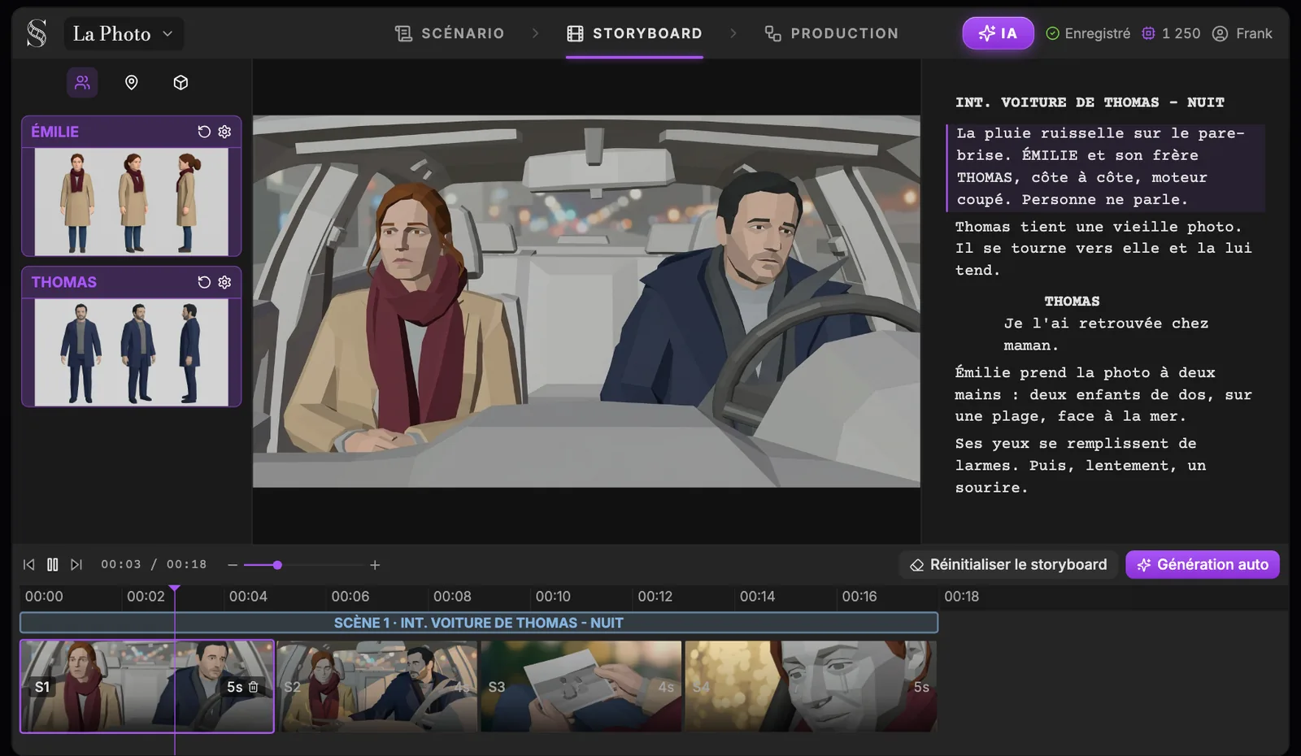The height and width of the screenshot is (756, 1301).
Task: Open the Frank user account menu
Action: click(x=1242, y=33)
